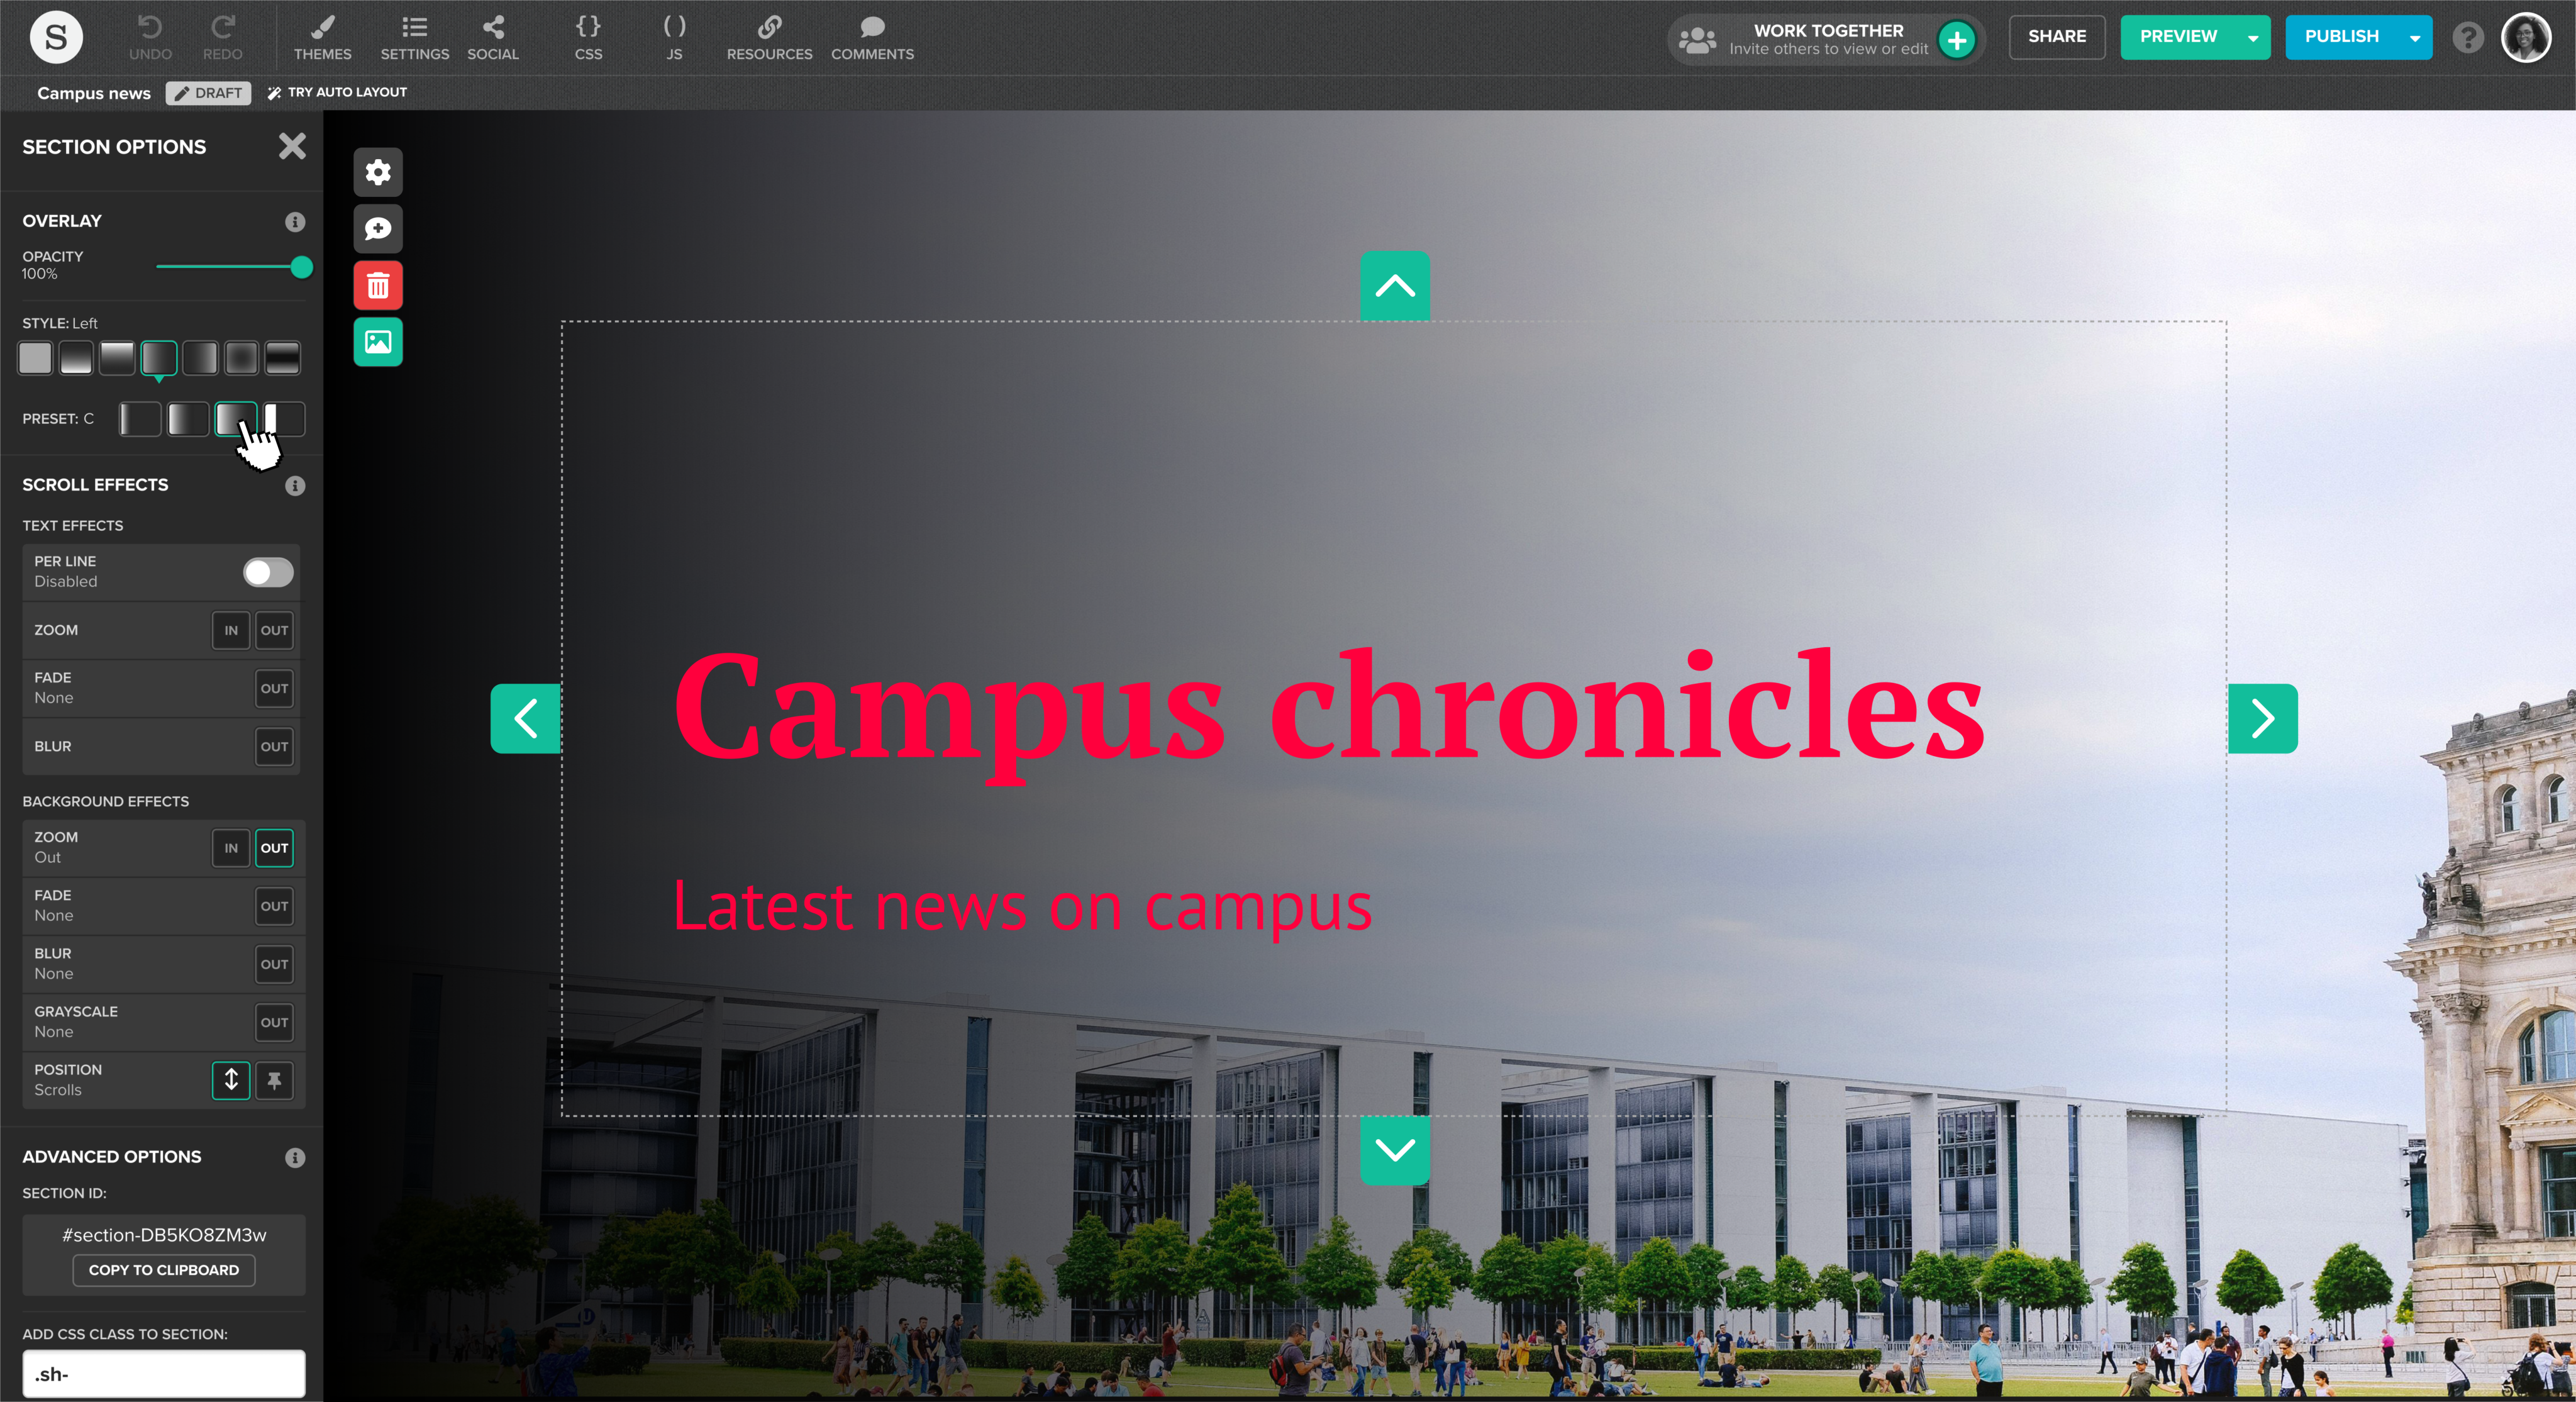Screen dimensions: 2576x1402
Task: Enable background Zoom IN effect
Action: point(231,848)
